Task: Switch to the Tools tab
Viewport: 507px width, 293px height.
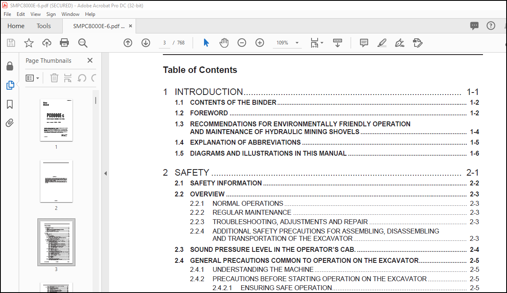Action: [44, 26]
